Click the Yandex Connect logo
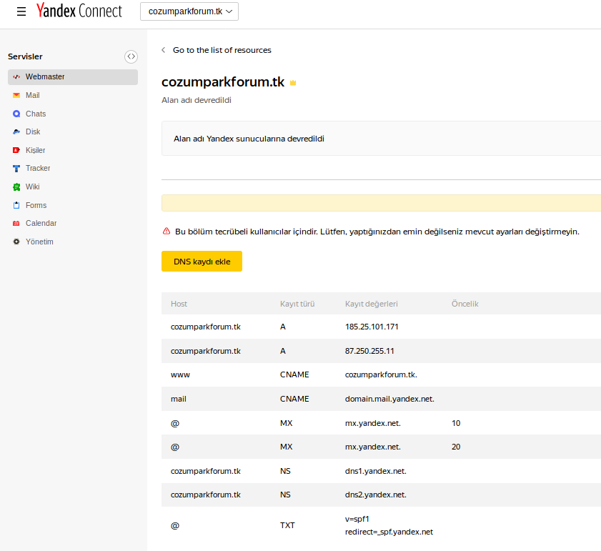 (x=79, y=11)
